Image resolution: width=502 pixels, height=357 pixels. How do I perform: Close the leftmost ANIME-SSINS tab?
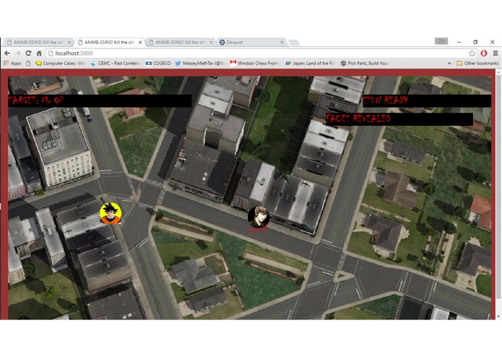click(69, 42)
